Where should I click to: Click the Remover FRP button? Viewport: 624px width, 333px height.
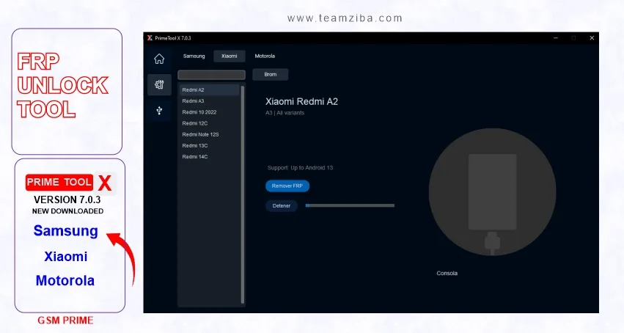point(287,186)
